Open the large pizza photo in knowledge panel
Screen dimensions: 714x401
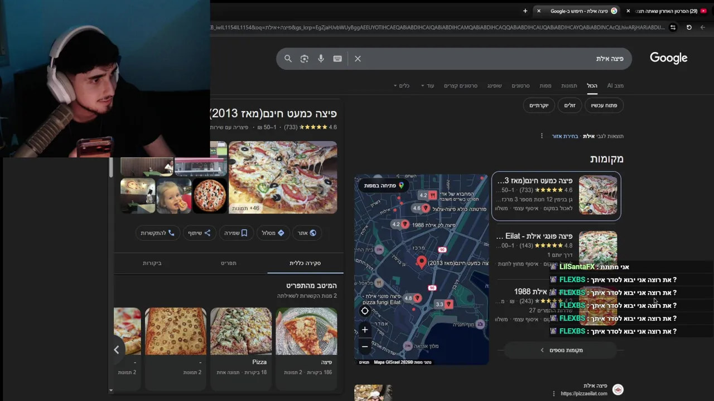coord(283,177)
